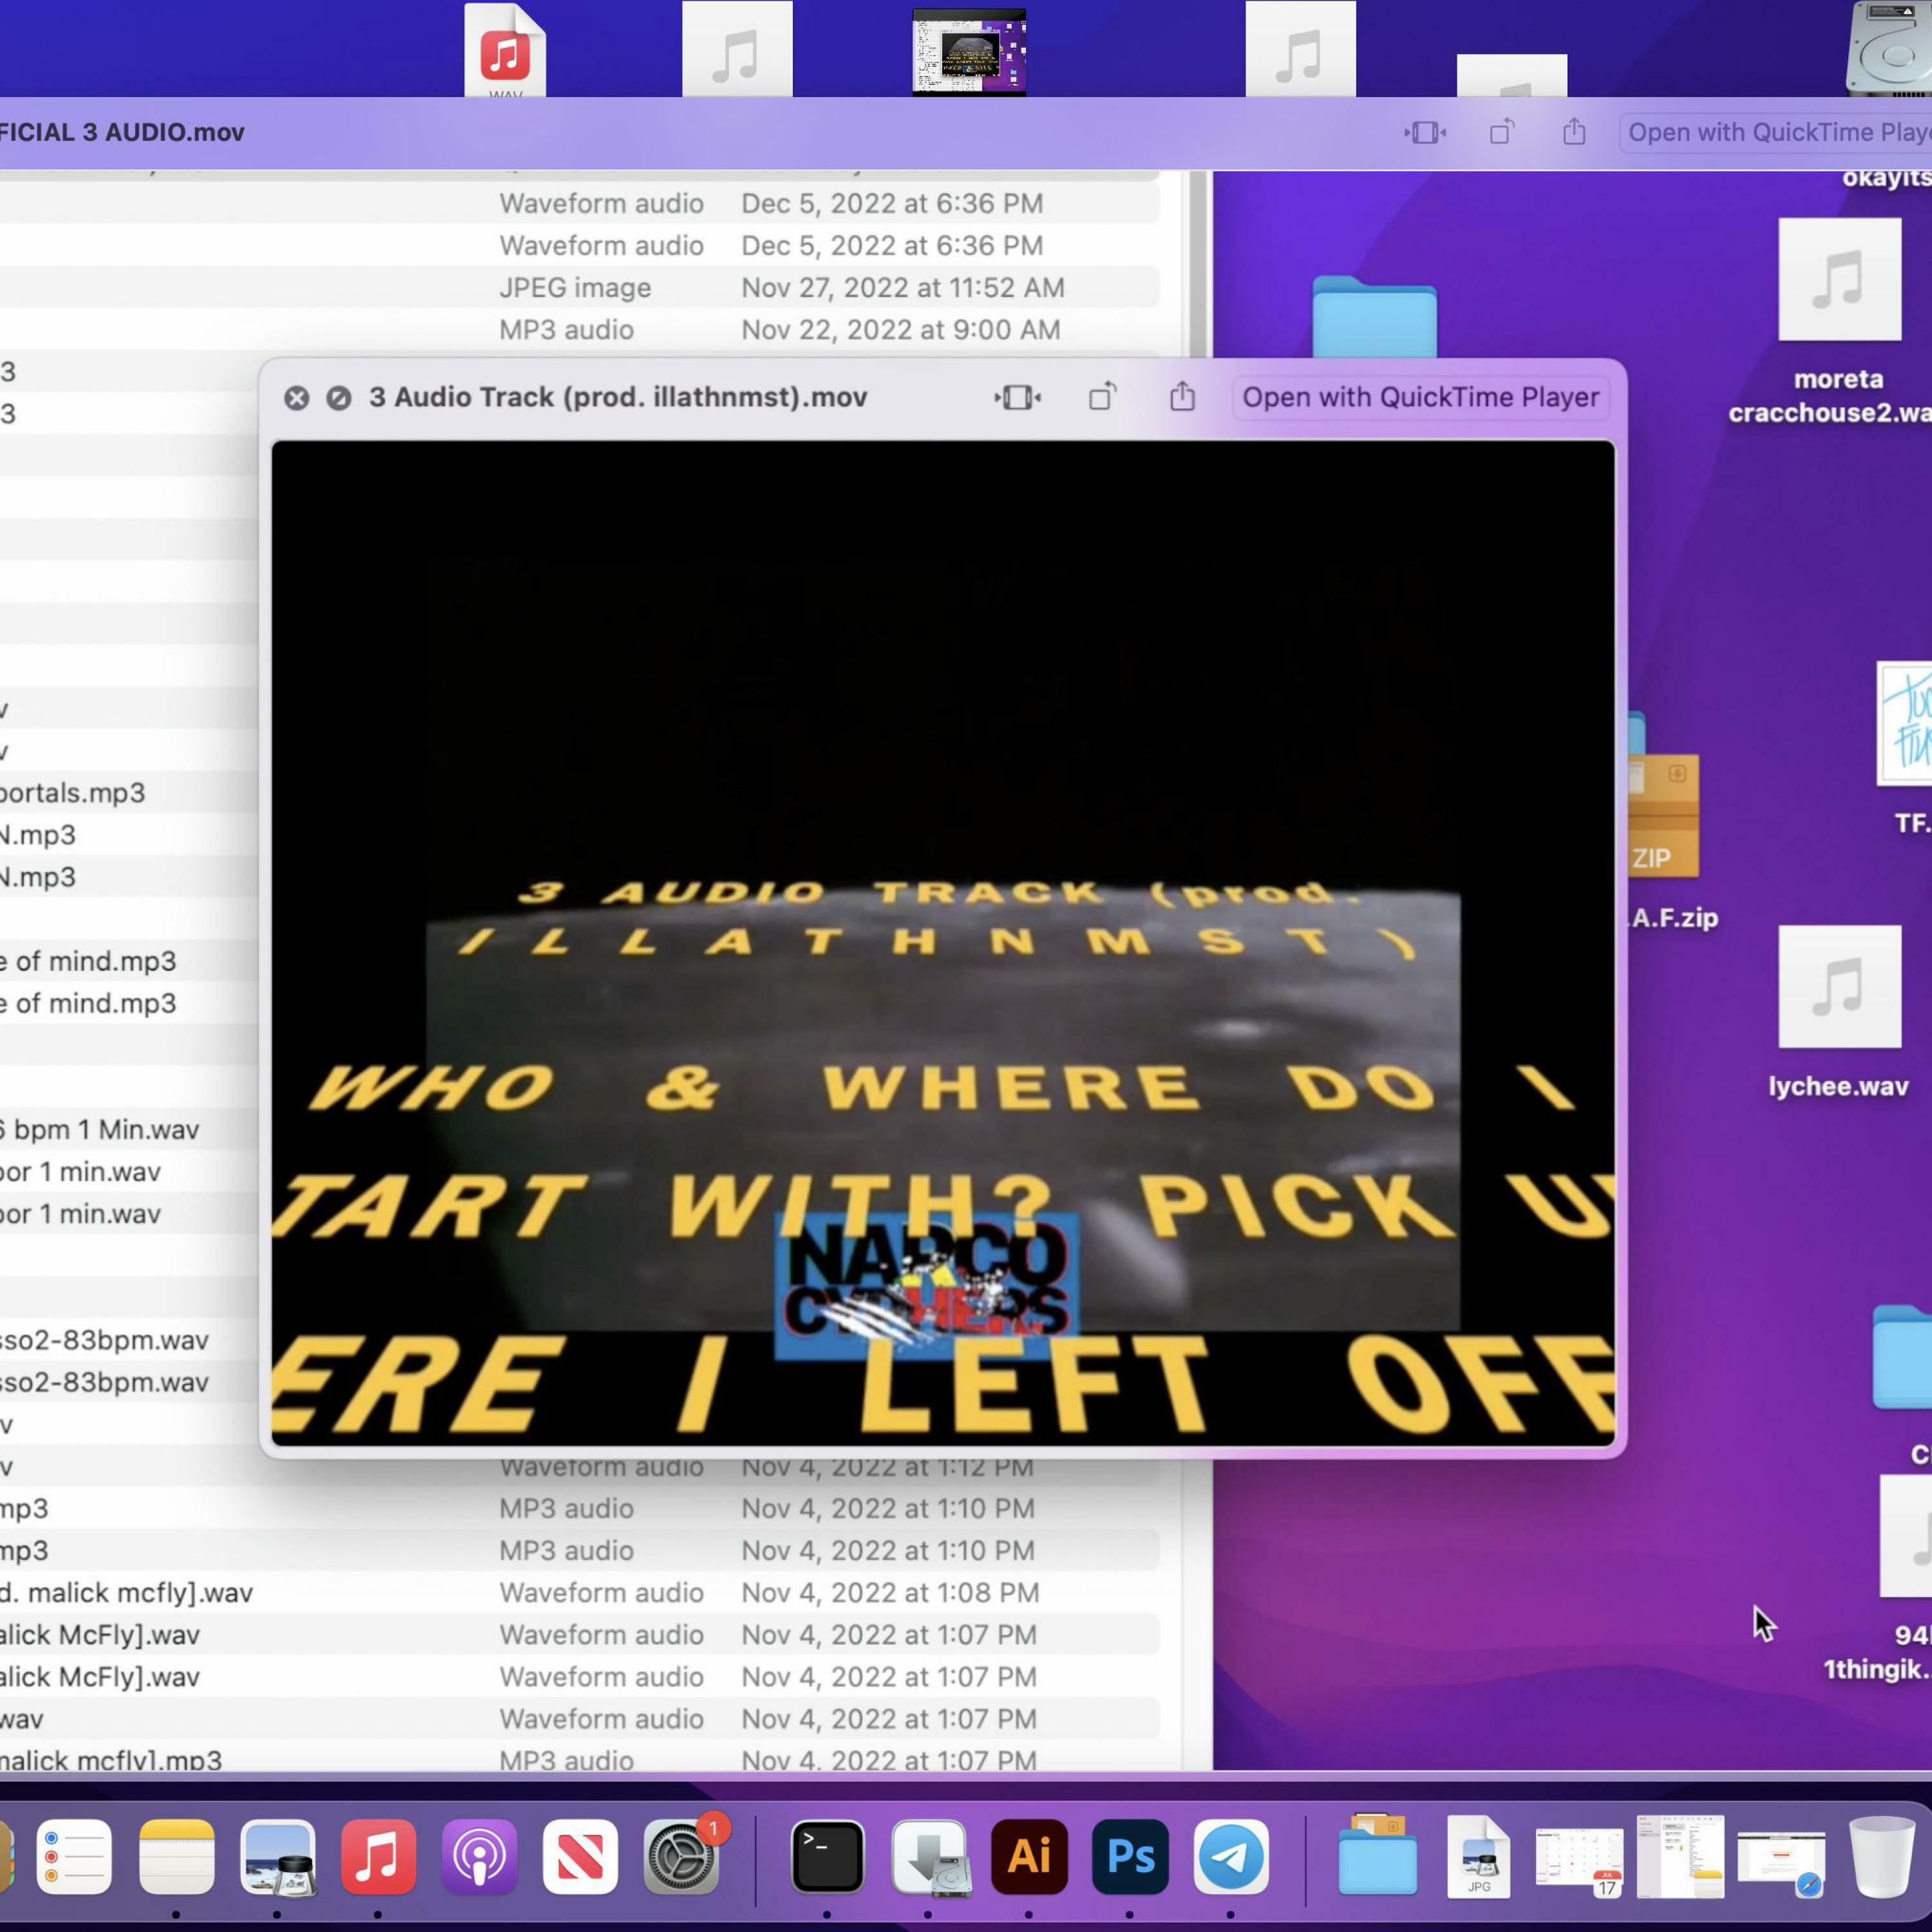Click the disabled fullscreen circle icon beside close

pyautogui.click(x=339, y=398)
